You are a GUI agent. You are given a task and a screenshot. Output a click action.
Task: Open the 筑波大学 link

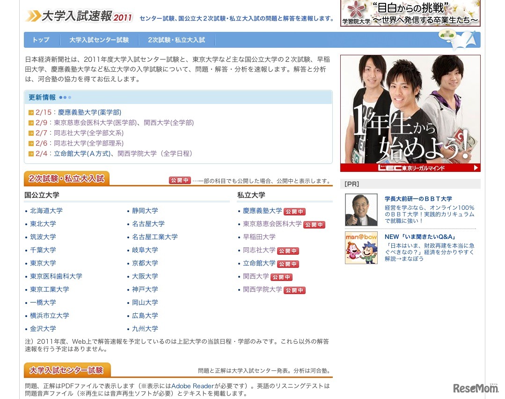43,237
